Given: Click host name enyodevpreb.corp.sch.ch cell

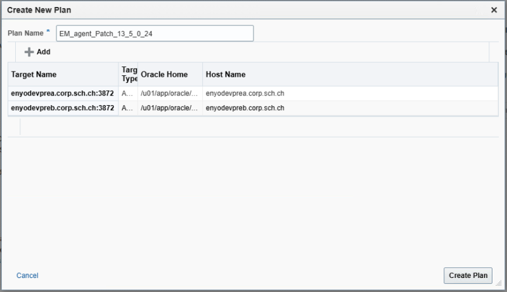Looking at the screenshot, I should pos(245,108).
